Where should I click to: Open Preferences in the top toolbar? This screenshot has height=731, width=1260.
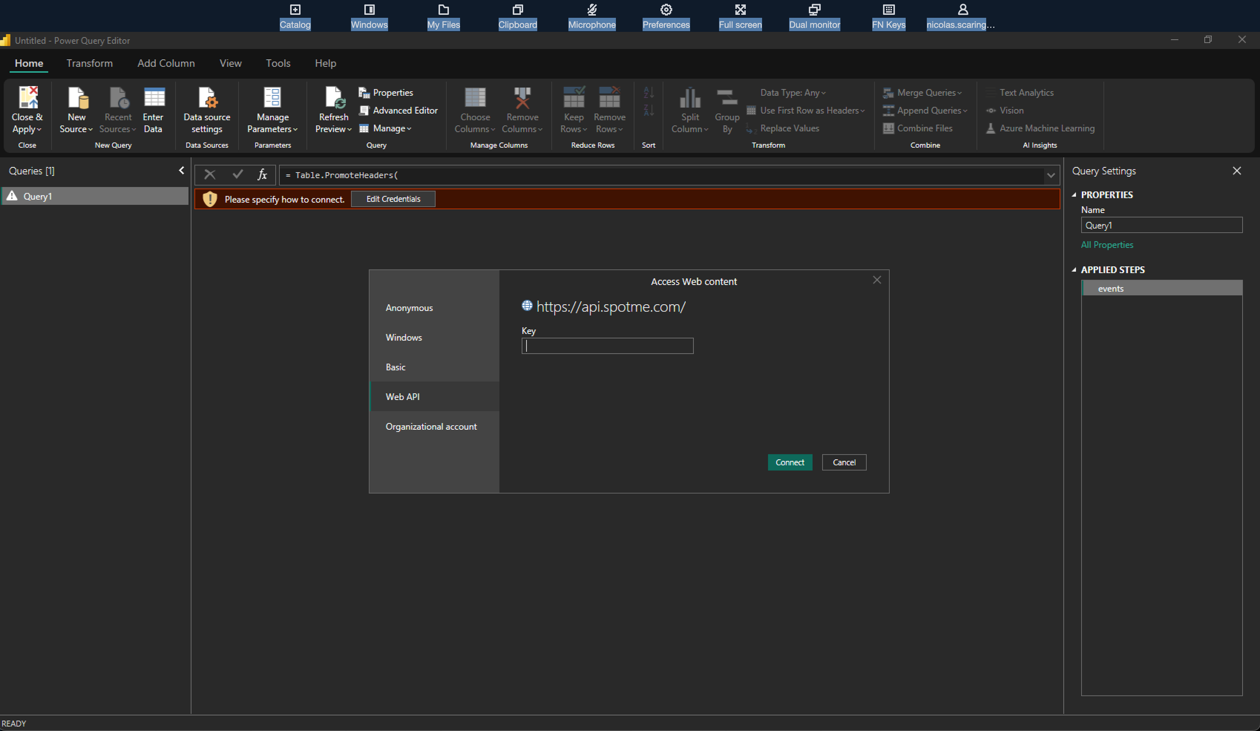tap(666, 17)
